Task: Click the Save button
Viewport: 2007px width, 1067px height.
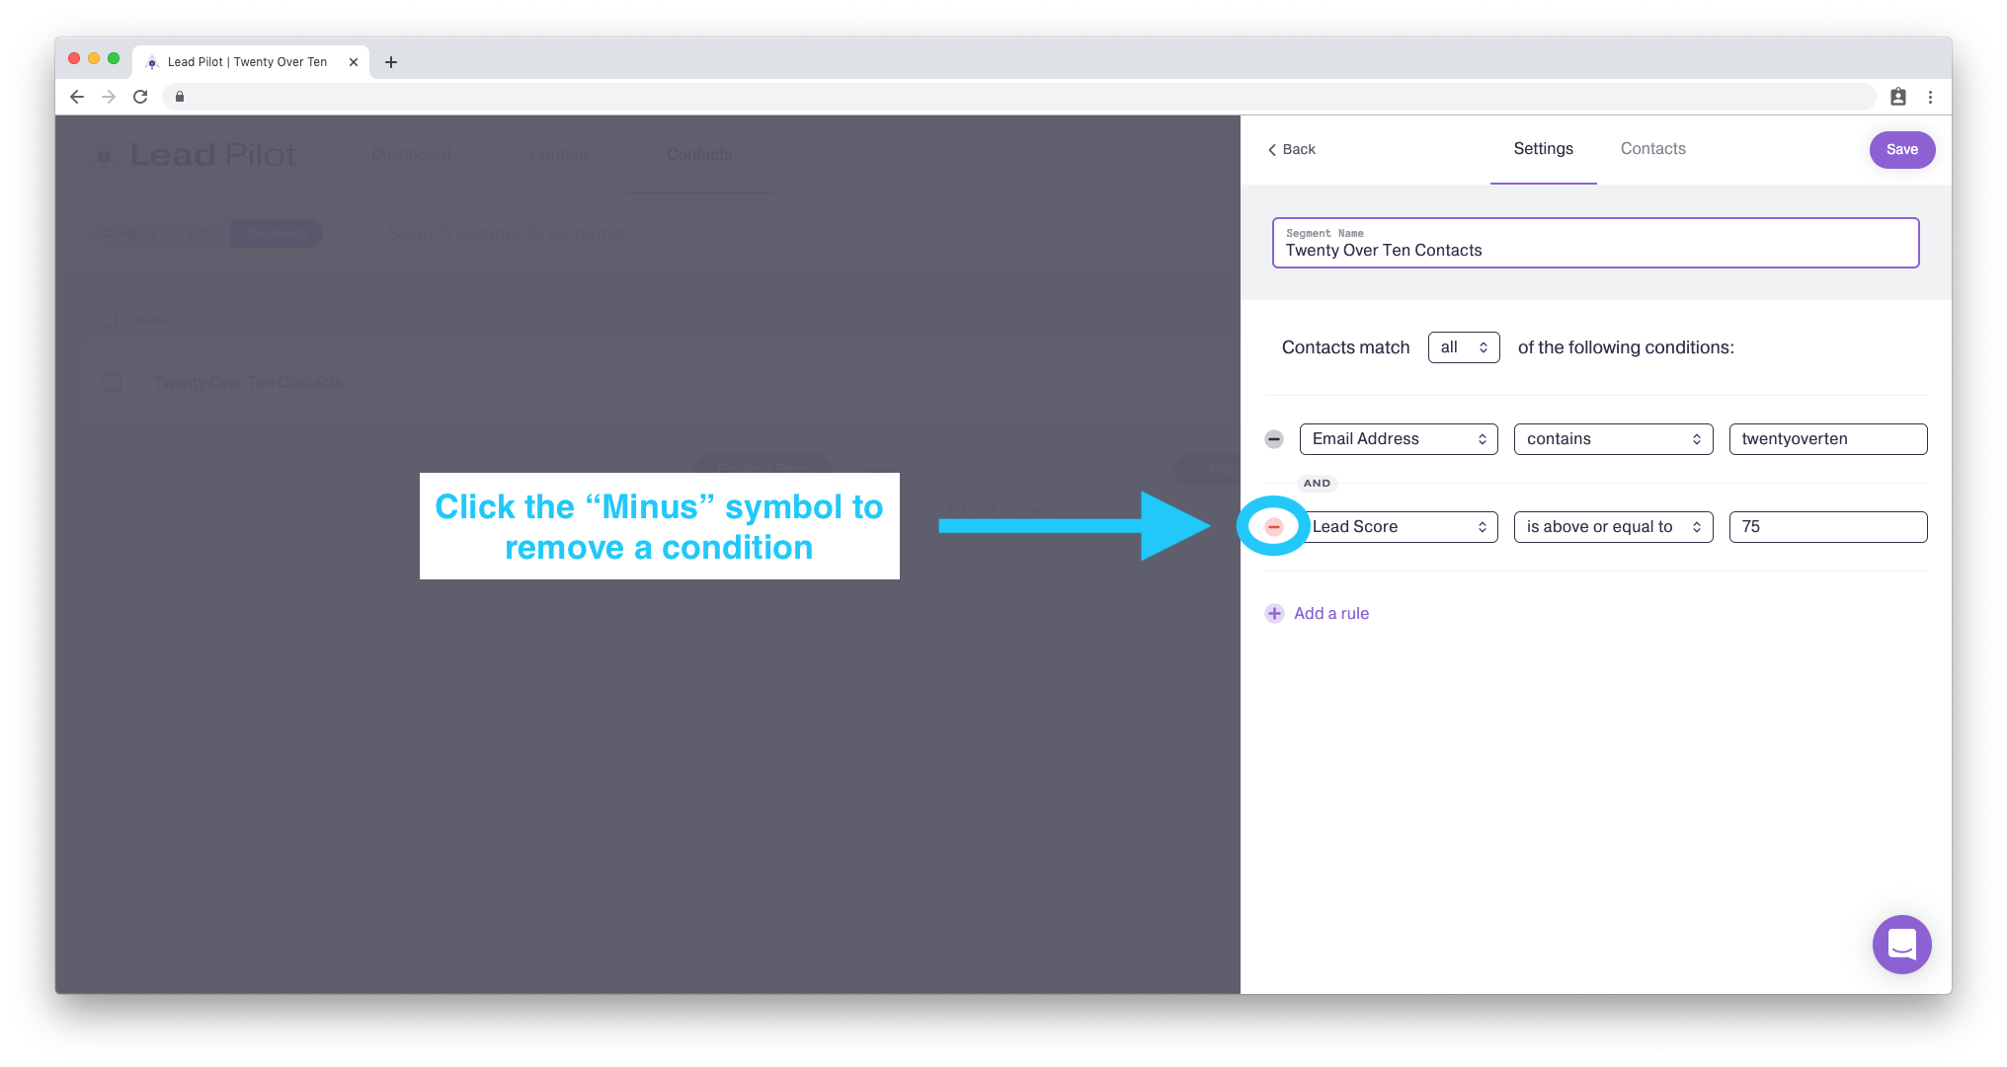Action: pos(1901,150)
